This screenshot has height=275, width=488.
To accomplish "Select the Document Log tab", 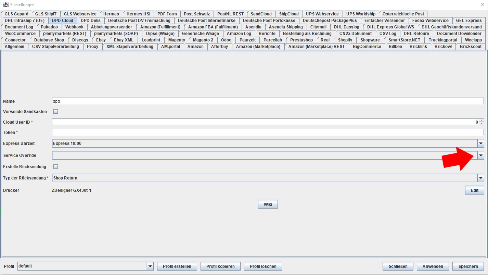I will (x=19, y=27).
